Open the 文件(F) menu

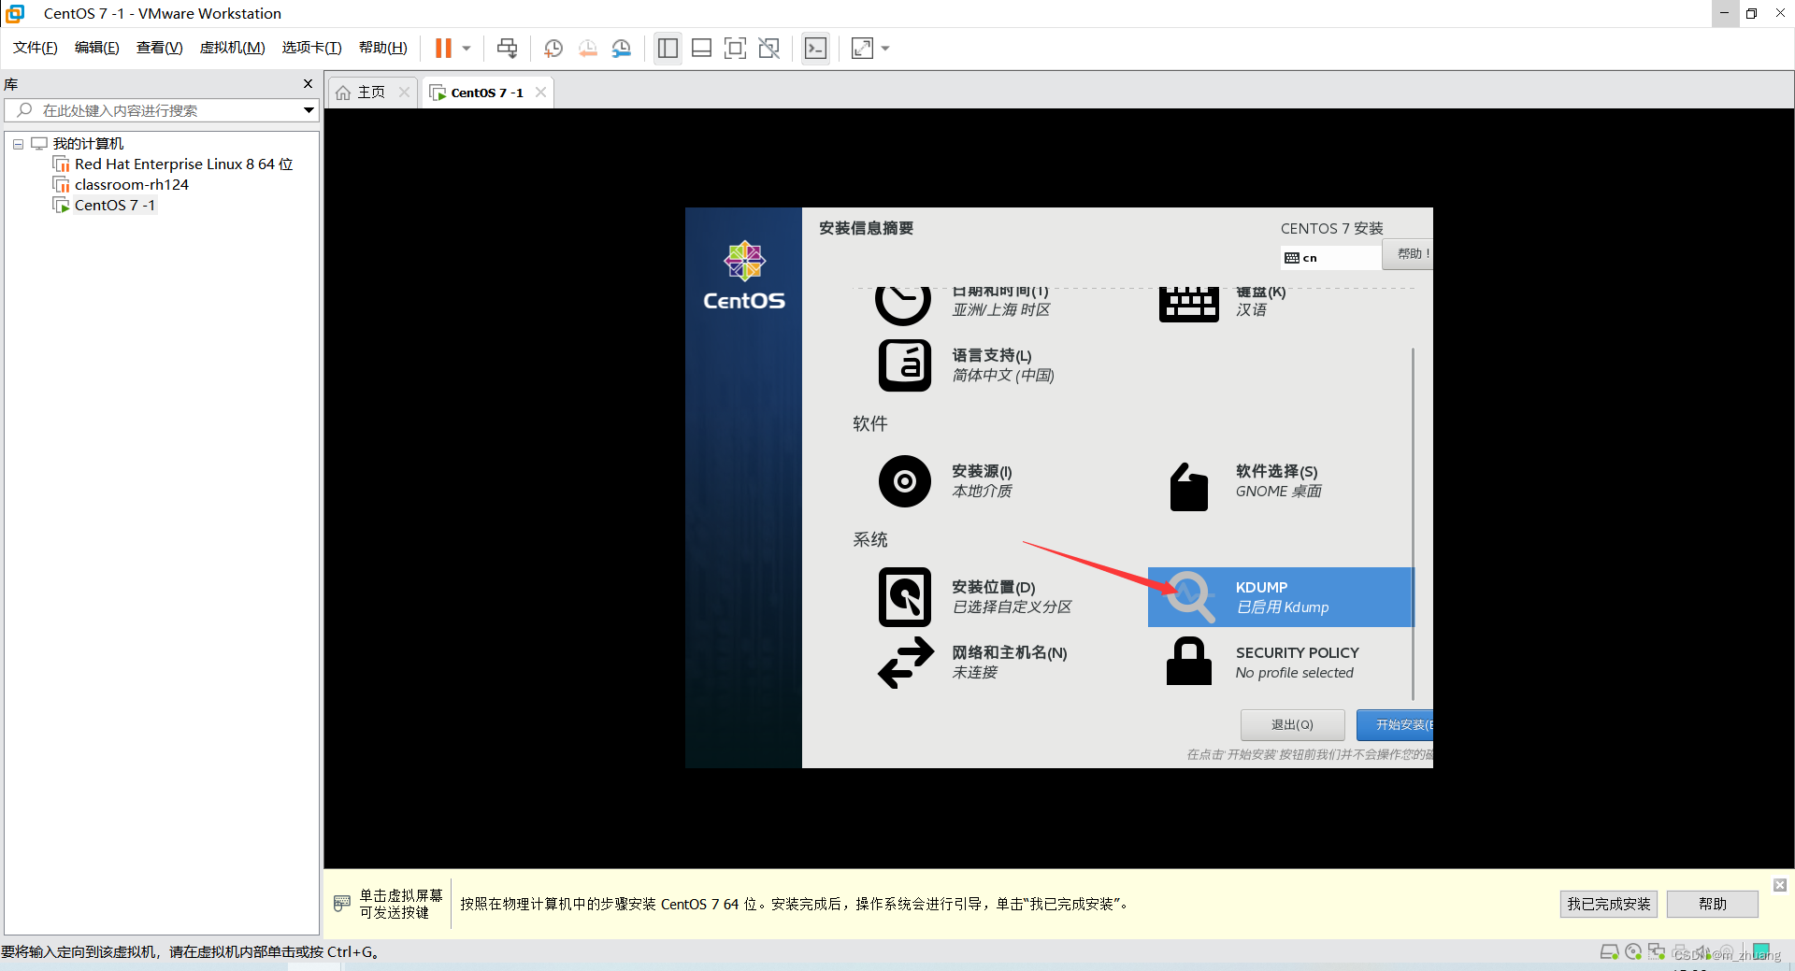pos(36,48)
